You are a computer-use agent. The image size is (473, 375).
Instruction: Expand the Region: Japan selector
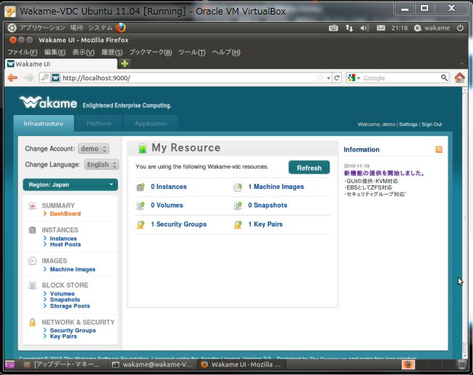coord(70,185)
